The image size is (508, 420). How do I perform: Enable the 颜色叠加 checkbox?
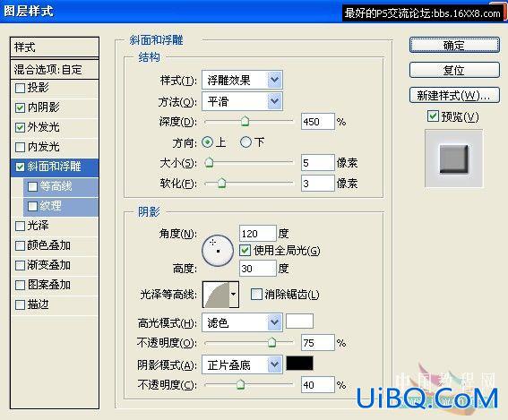pos(20,245)
